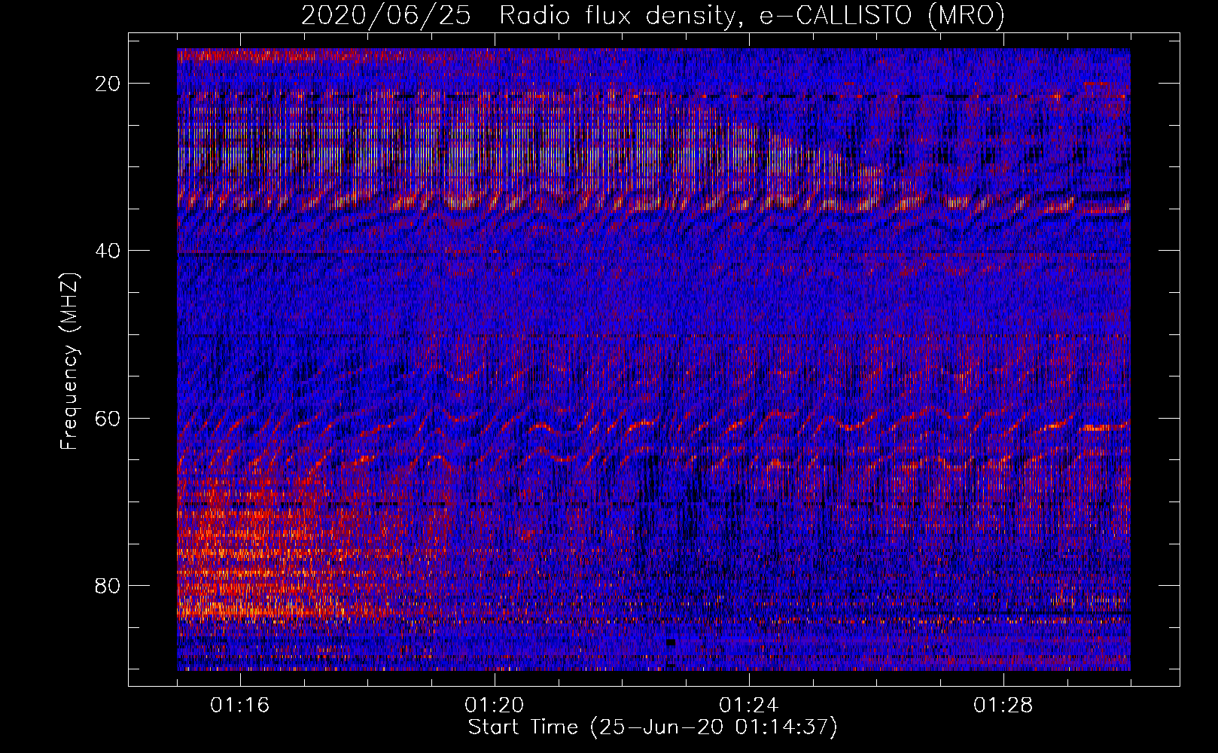1218x753 pixels.
Task: Click the '40' frequency tick label
Action: (x=108, y=251)
